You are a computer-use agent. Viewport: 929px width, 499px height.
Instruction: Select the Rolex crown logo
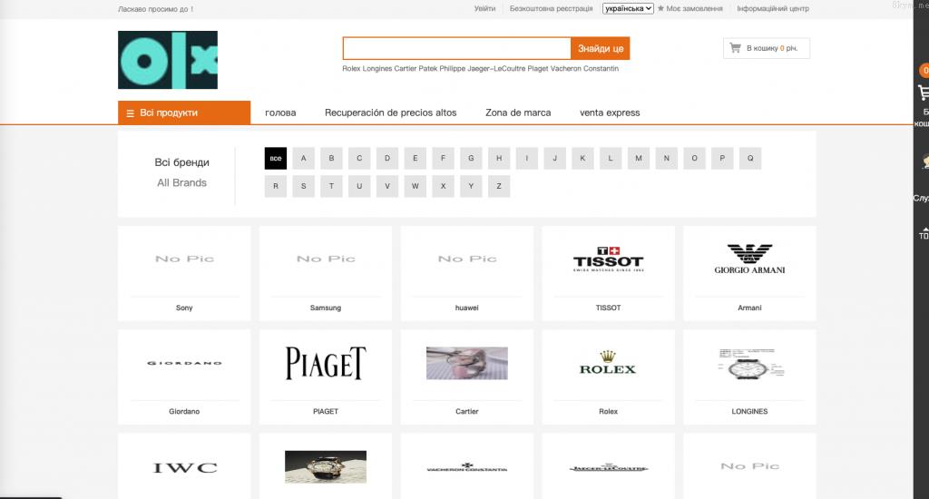(608, 363)
